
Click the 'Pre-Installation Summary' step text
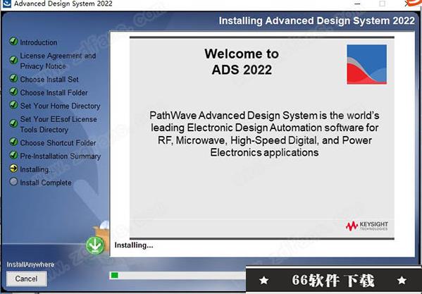point(61,156)
